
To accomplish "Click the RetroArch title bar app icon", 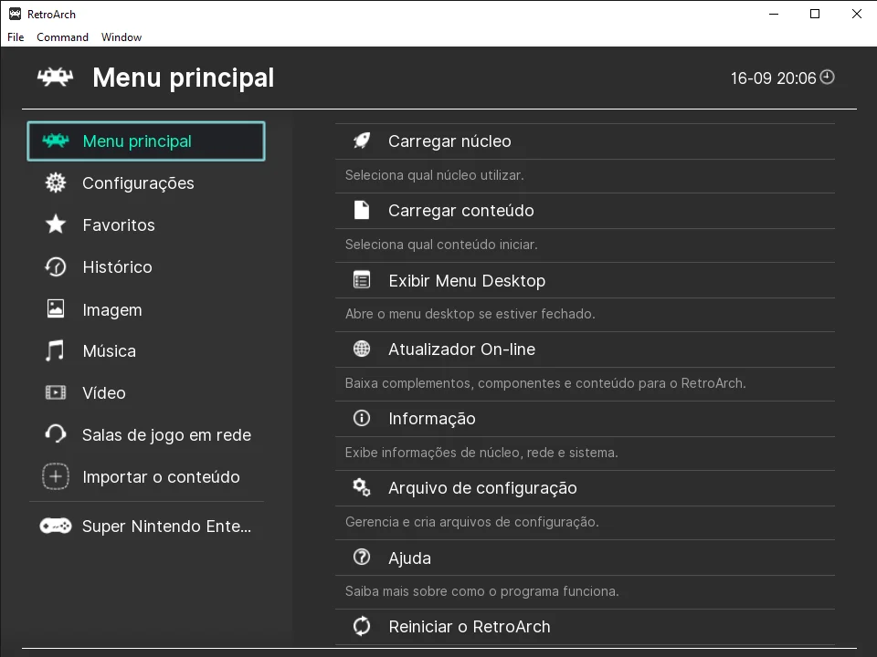I will [x=16, y=14].
